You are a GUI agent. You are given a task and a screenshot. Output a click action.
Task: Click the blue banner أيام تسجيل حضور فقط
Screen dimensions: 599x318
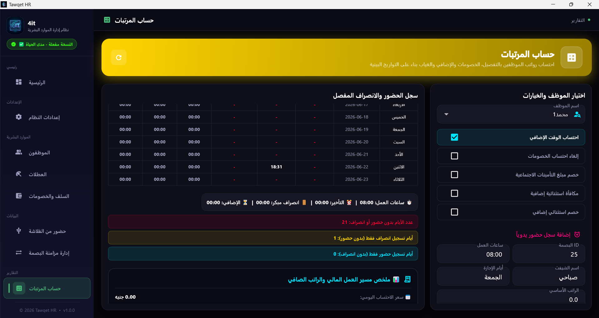point(263,254)
